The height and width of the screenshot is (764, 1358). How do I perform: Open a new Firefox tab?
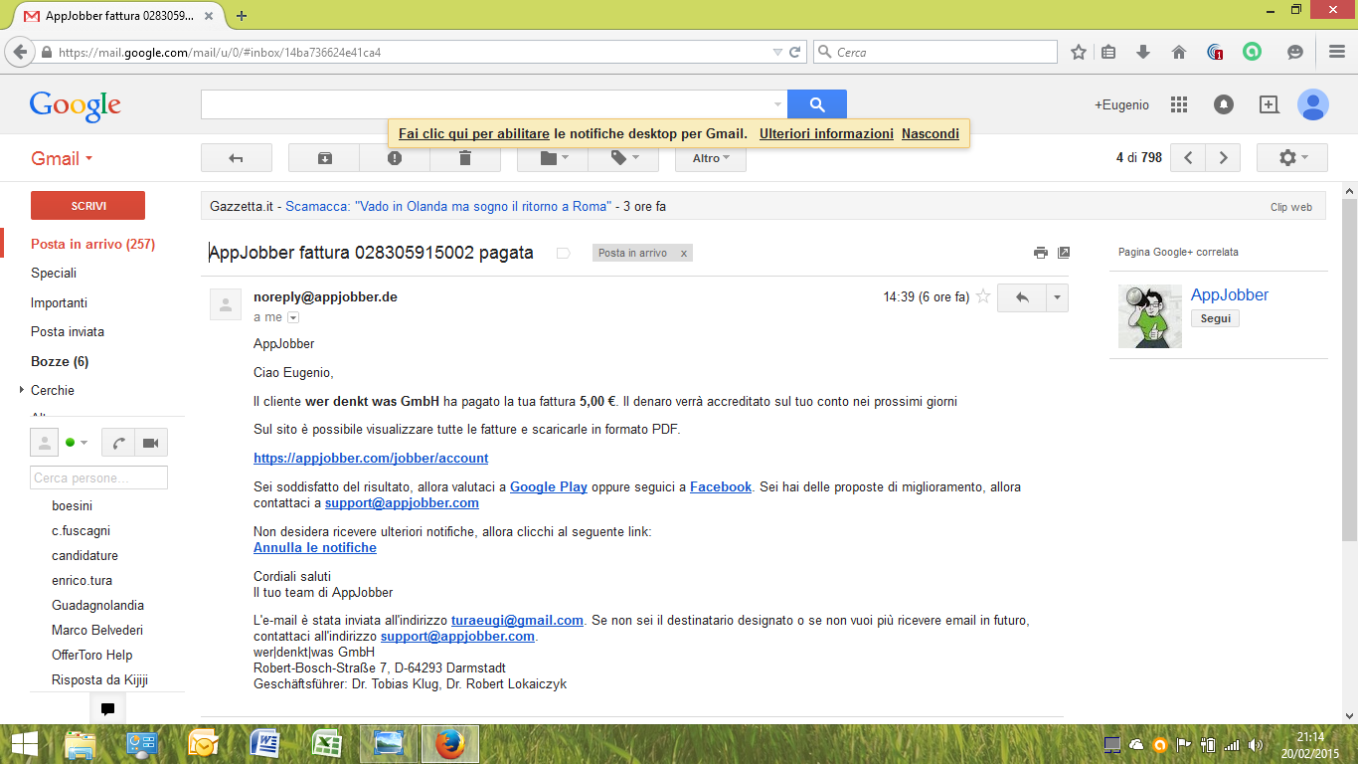(x=242, y=15)
